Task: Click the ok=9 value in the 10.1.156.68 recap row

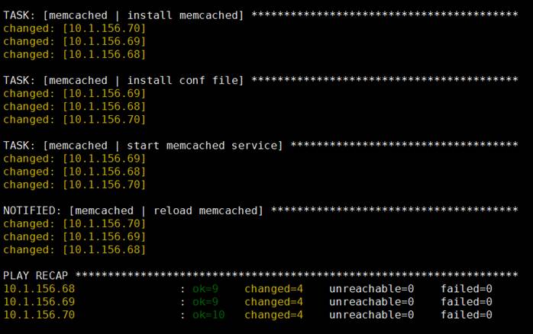Action: (205, 289)
